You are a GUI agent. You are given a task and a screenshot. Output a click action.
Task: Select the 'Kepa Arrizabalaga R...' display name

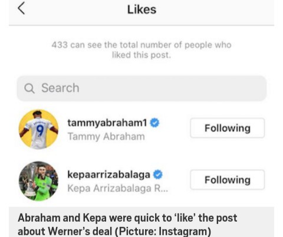[118, 188]
